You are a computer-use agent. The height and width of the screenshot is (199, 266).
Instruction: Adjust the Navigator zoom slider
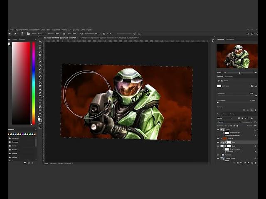point(240,73)
